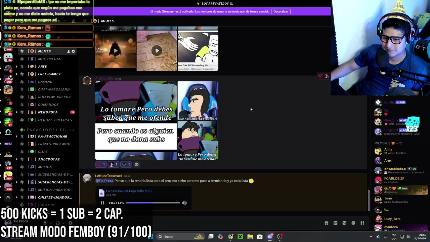Open member chambiadas in members list
430x242 pixels.
pos(400,170)
